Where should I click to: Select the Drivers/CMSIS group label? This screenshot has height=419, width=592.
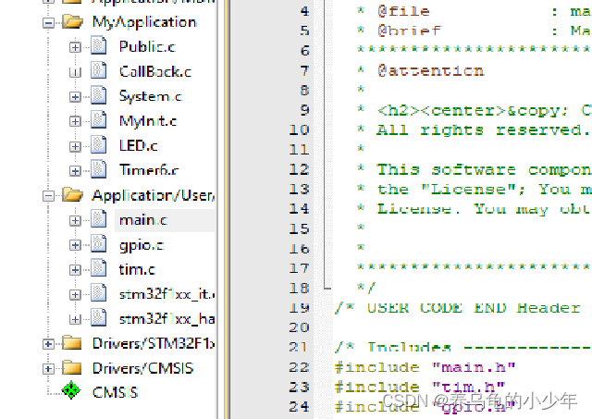[x=142, y=368]
